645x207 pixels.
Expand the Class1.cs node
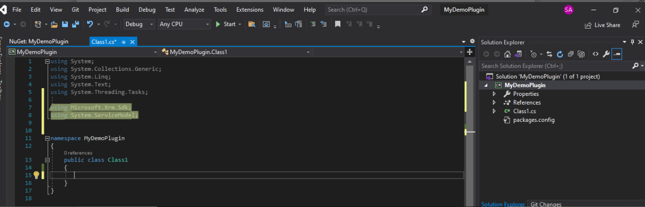[494, 111]
